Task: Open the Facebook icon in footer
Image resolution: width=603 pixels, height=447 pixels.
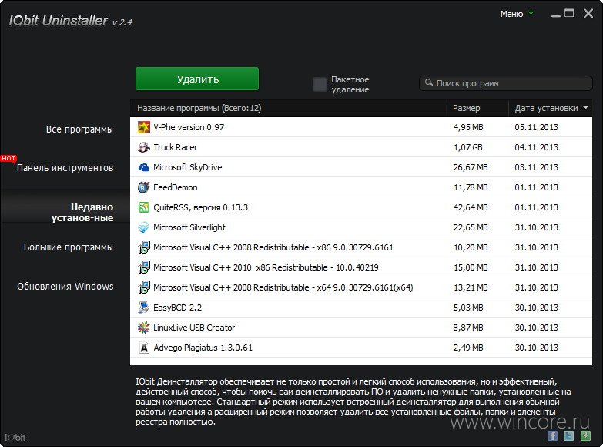Action: (x=553, y=435)
